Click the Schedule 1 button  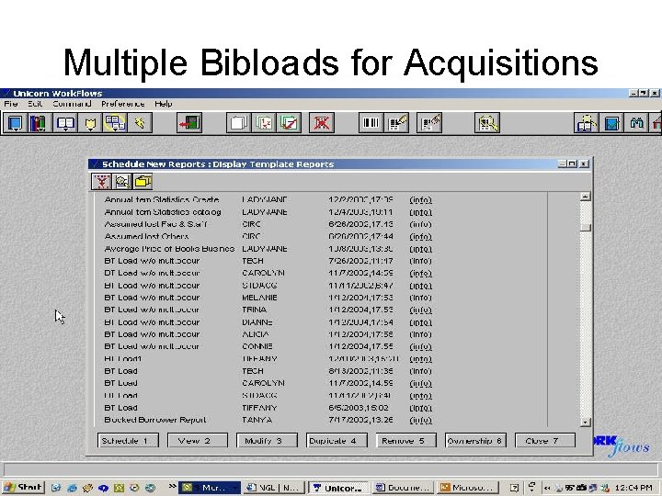coord(128,440)
